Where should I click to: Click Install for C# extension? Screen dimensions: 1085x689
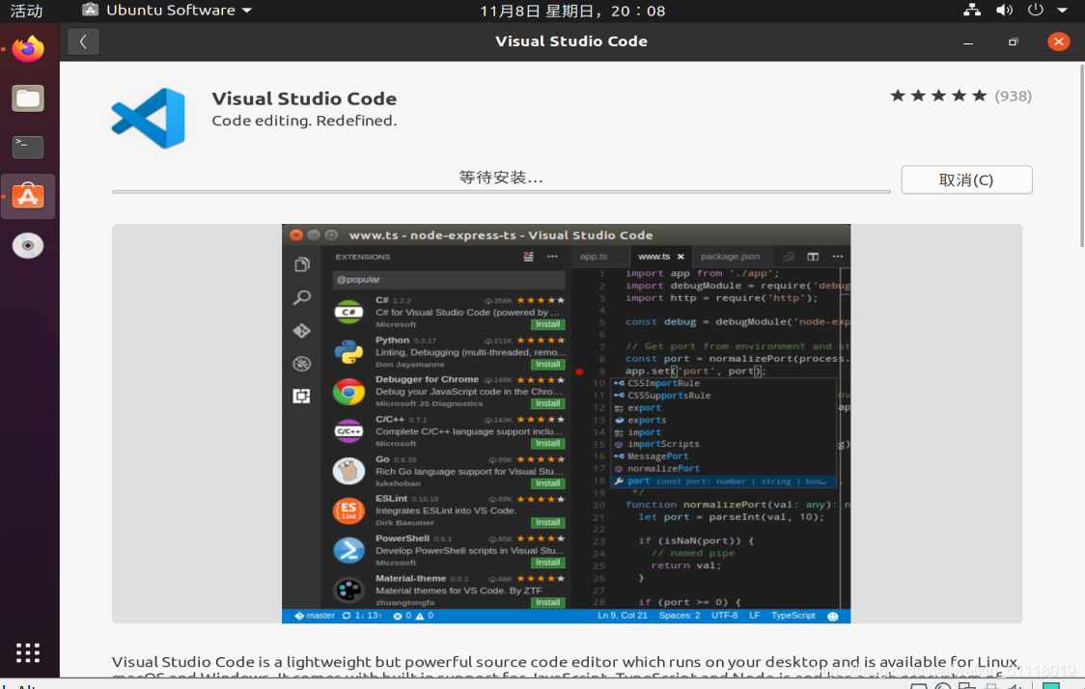point(548,324)
